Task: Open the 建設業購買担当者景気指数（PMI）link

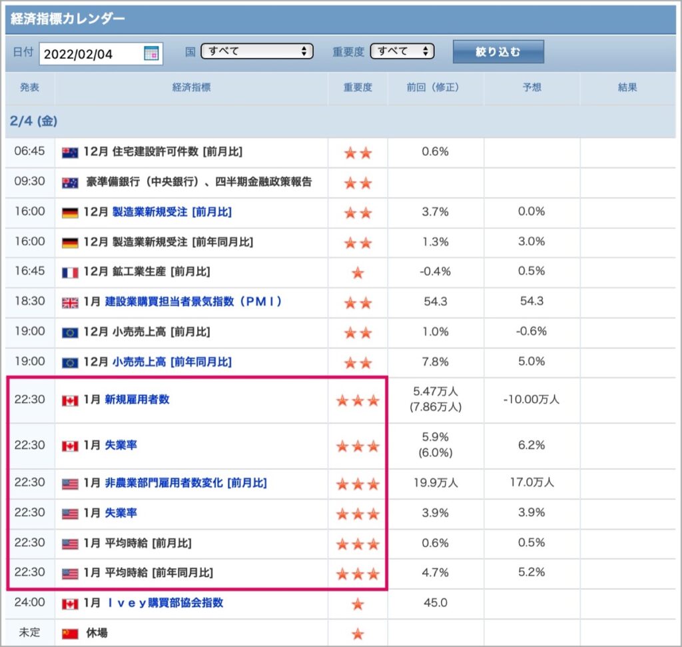Action: coord(193,302)
